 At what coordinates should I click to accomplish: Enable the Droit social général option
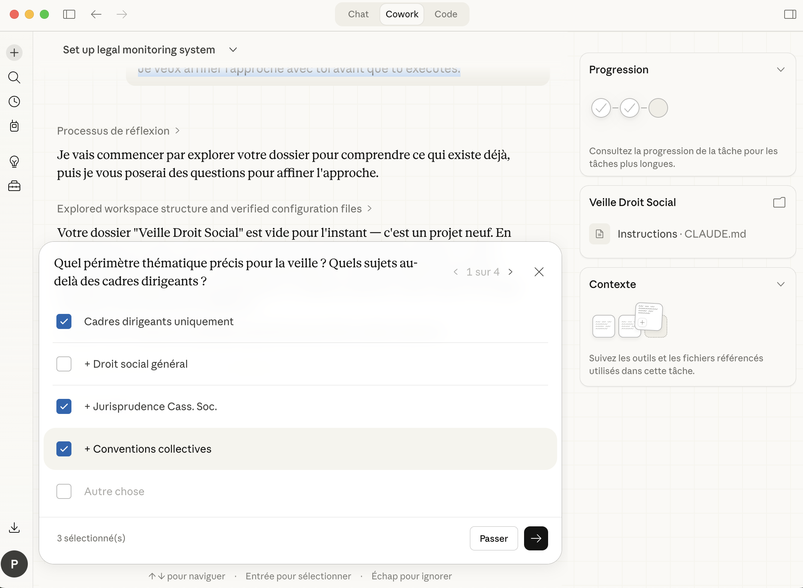[64, 364]
